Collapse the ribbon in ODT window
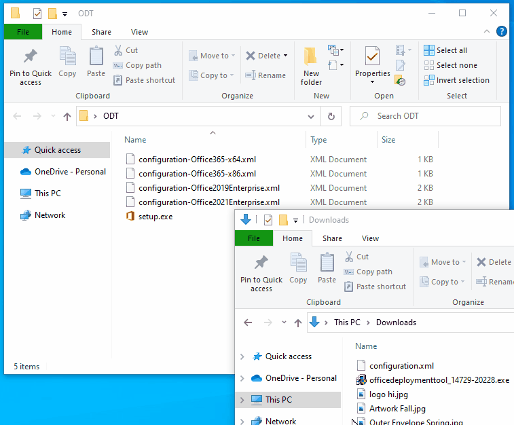514x425 pixels. [x=487, y=31]
